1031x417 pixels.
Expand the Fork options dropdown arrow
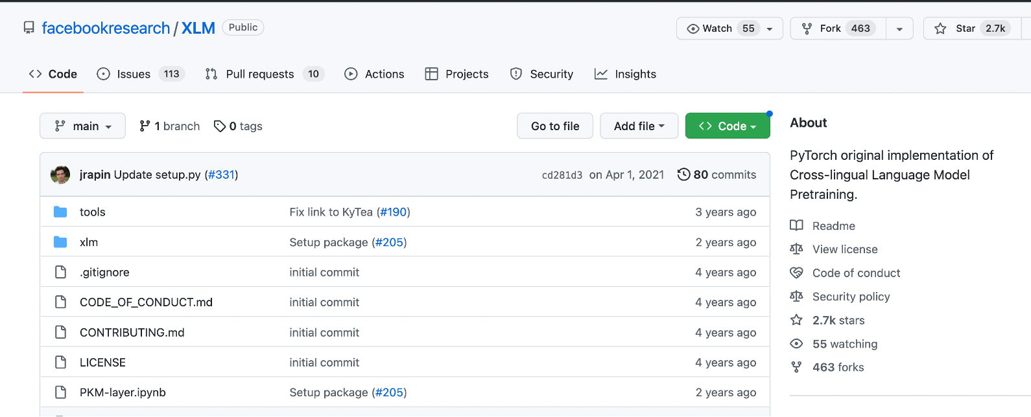[900, 28]
